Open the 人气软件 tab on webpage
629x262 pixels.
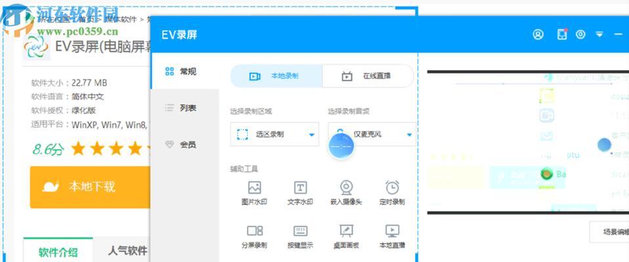click(127, 251)
